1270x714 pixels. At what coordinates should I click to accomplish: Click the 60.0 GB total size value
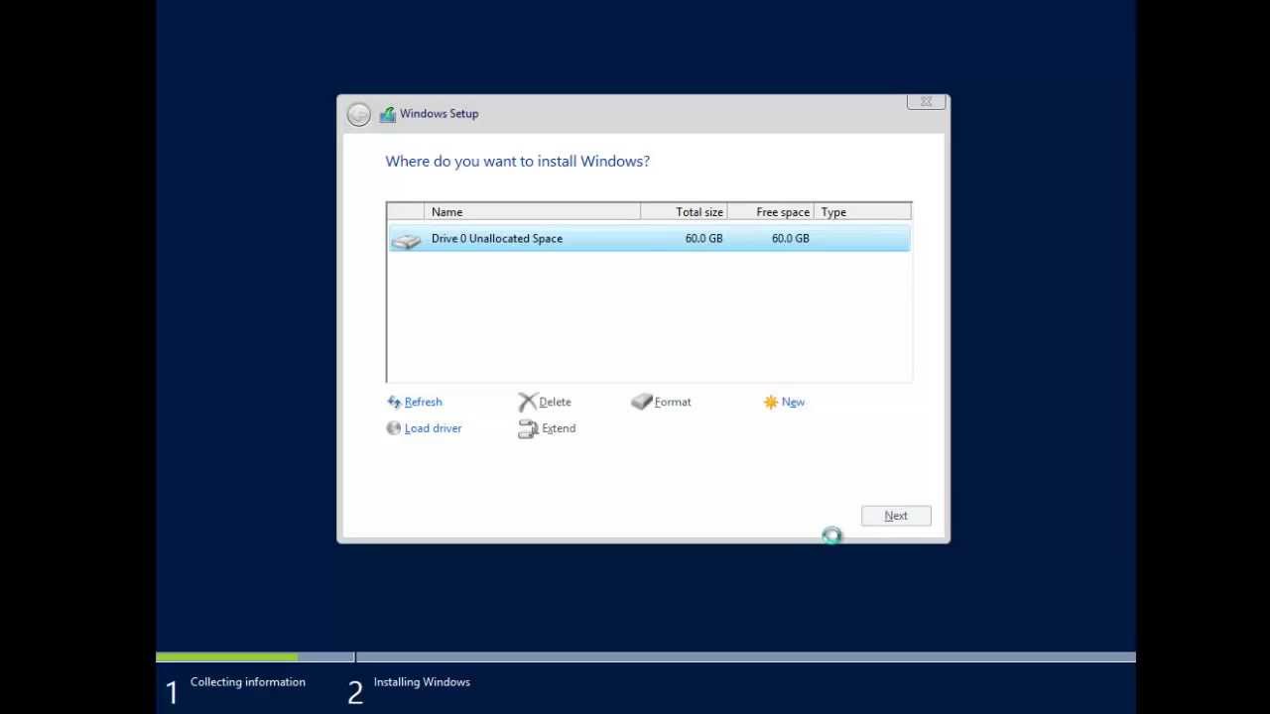pyautogui.click(x=703, y=239)
